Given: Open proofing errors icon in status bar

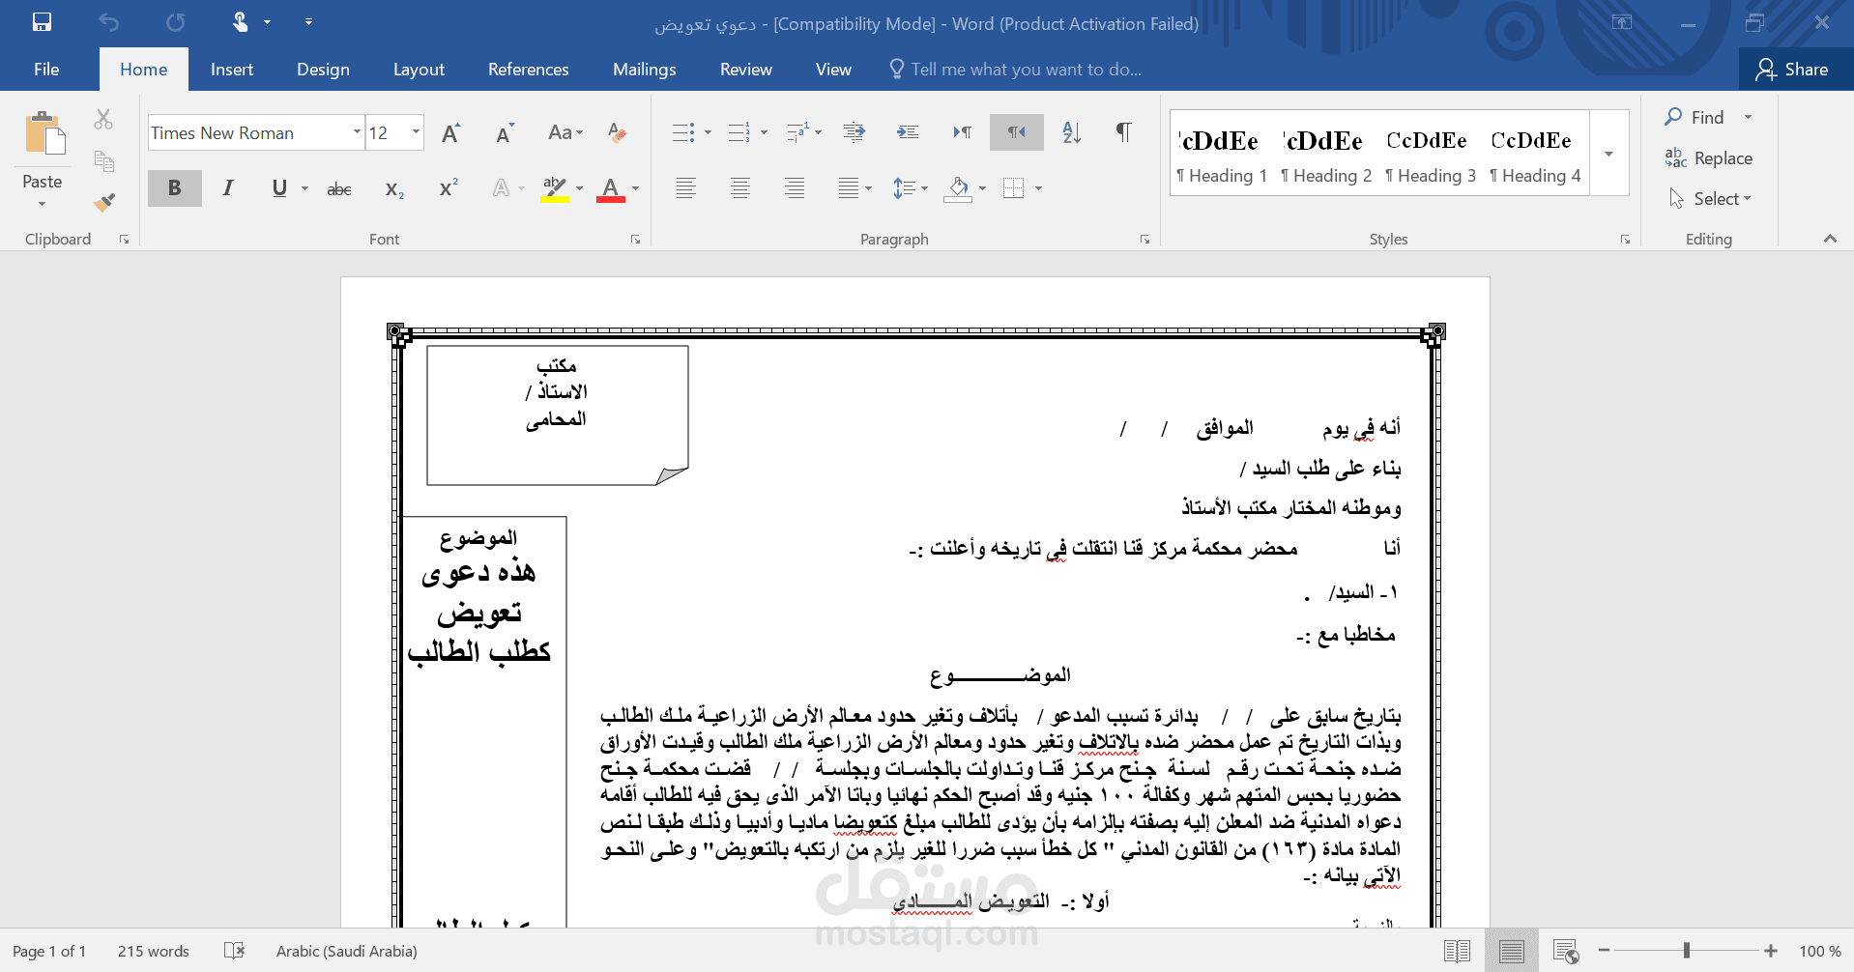Looking at the screenshot, I should pyautogui.click(x=234, y=951).
